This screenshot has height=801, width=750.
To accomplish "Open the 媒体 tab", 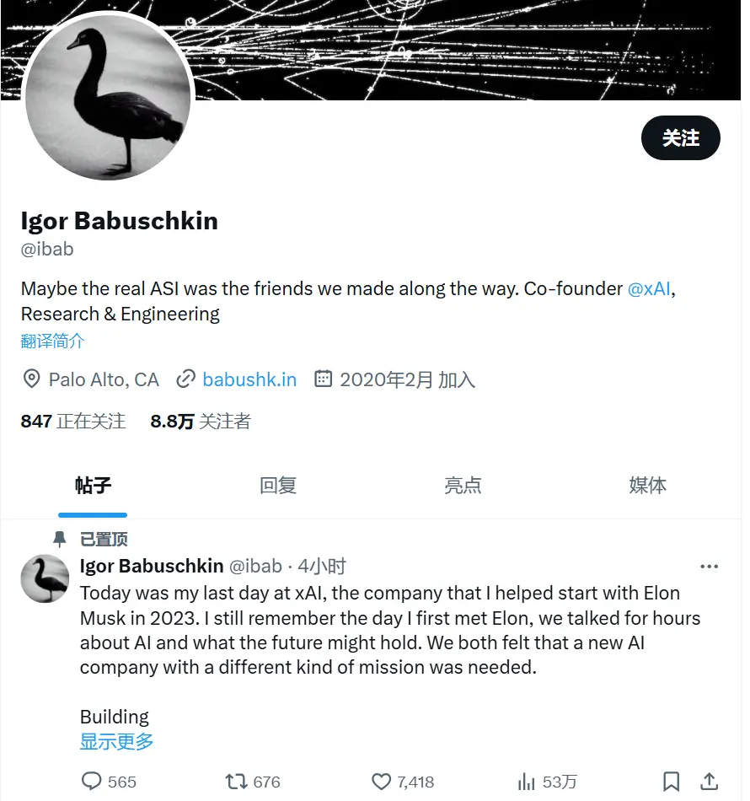I will coord(647,486).
